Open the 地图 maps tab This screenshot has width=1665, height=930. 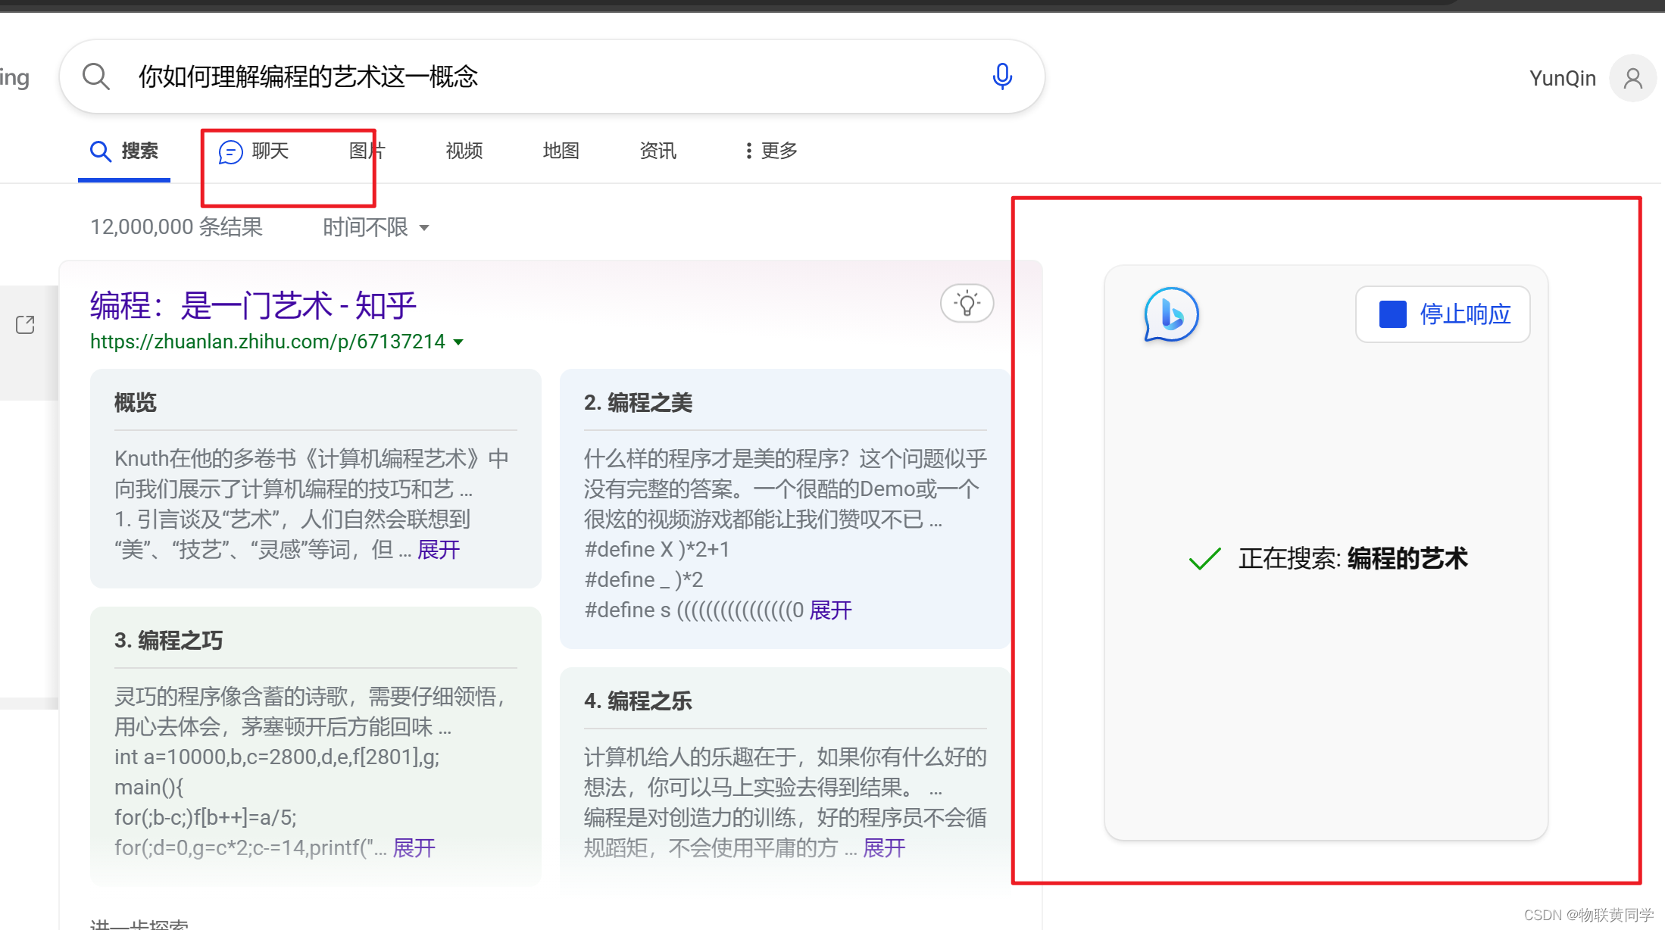point(561,151)
